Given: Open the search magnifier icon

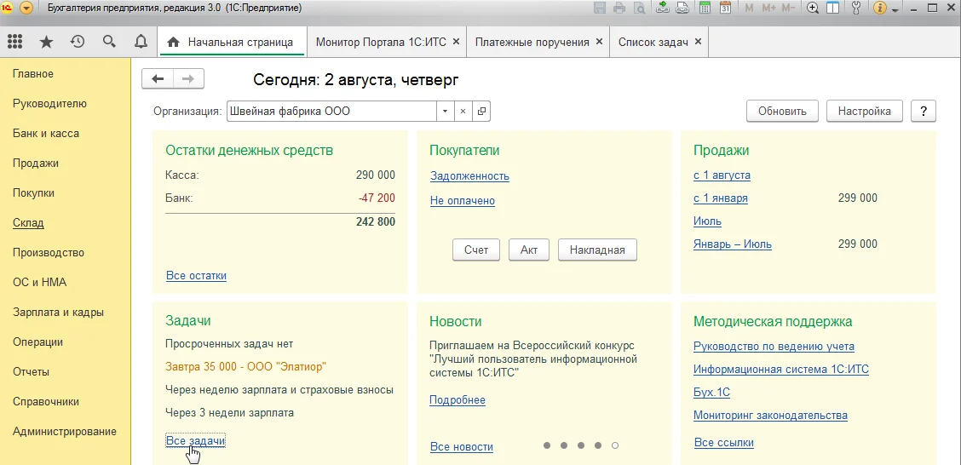Looking at the screenshot, I should pos(109,42).
